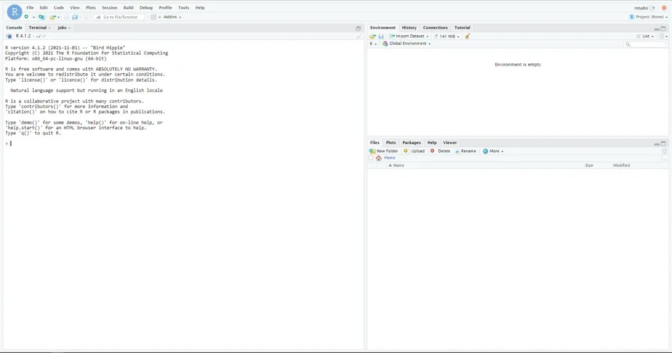
Task: Switch to the Connections tab
Action: point(436,27)
